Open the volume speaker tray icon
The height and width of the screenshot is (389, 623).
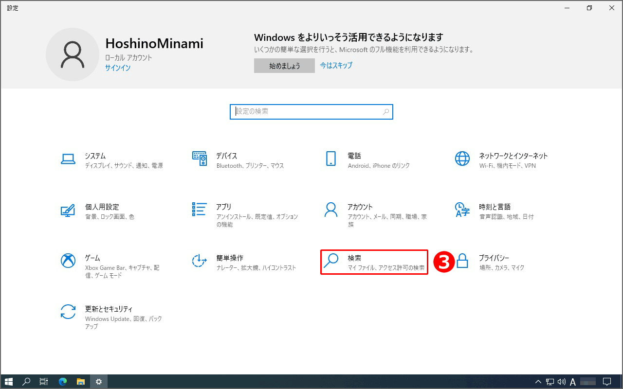(x=561, y=382)
